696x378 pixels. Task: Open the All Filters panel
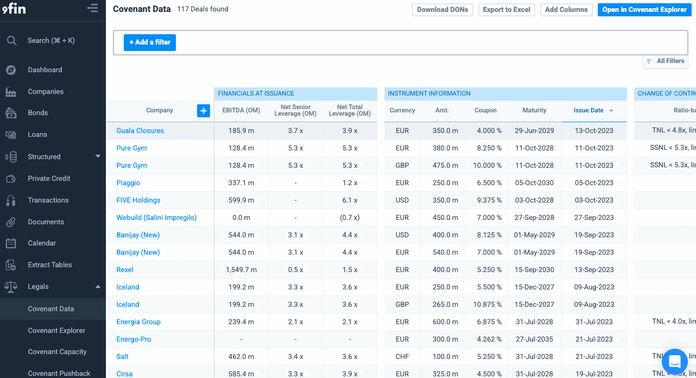point(665,61)
